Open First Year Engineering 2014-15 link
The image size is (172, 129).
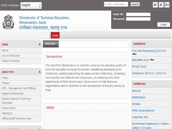click(148, 51)
